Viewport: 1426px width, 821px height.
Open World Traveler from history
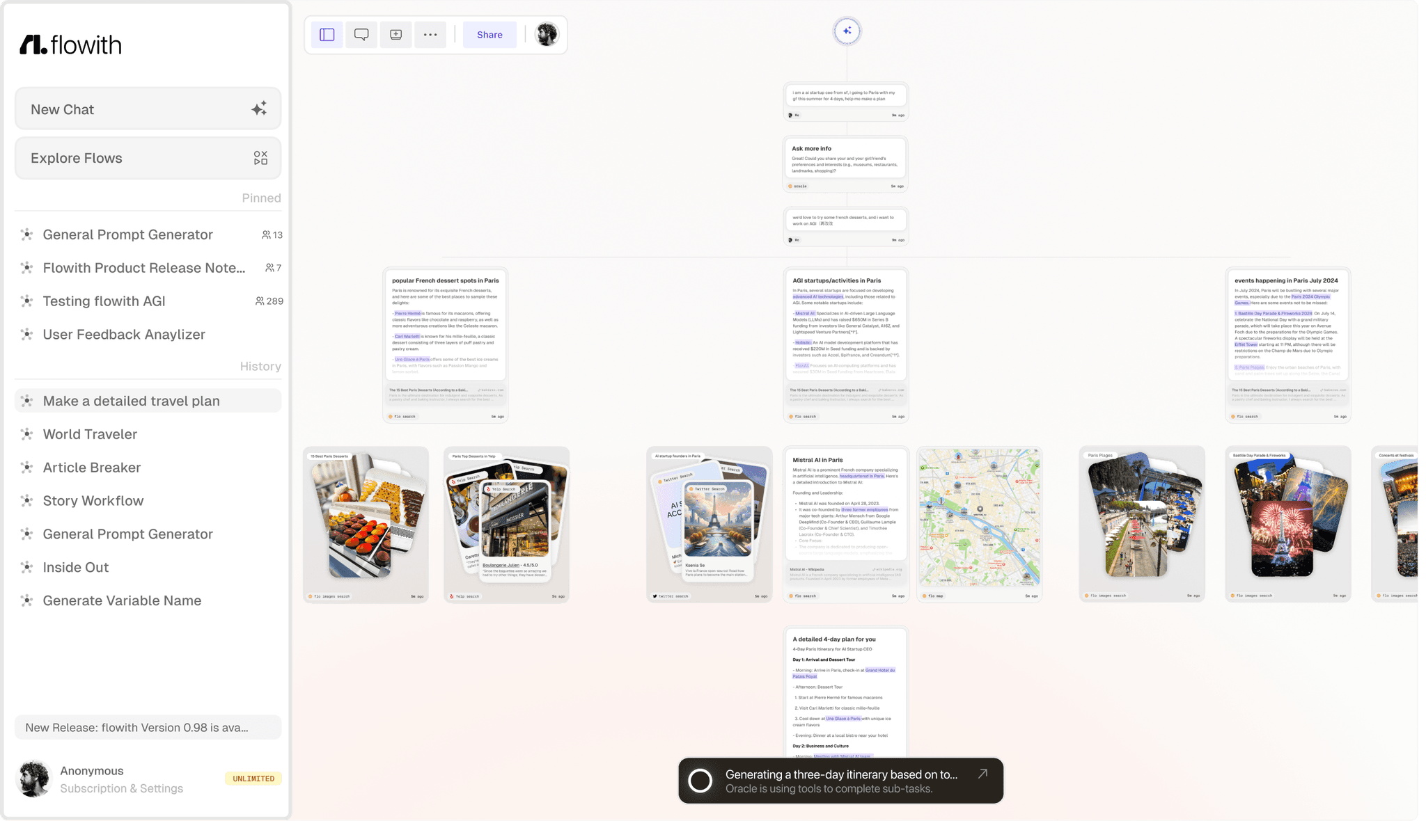[89, 433]
